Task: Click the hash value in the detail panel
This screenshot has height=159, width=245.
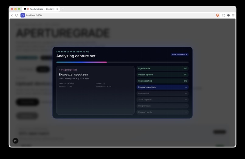Action: tap(66, 83)
